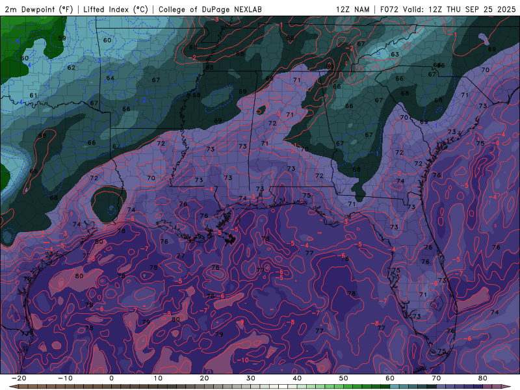Click the red -9 lifted index contour label
This screenshot has width=520, height=390.
(239, 322)
